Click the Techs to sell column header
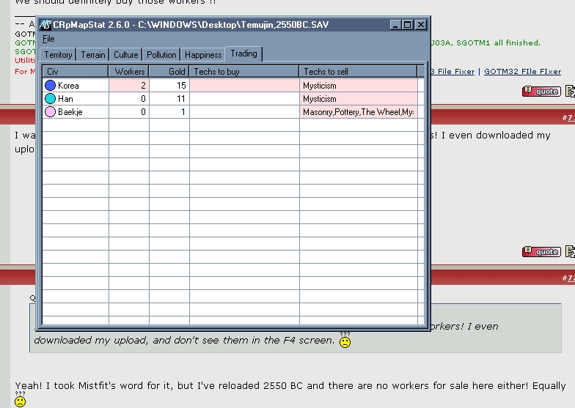 tap(358, 72)
